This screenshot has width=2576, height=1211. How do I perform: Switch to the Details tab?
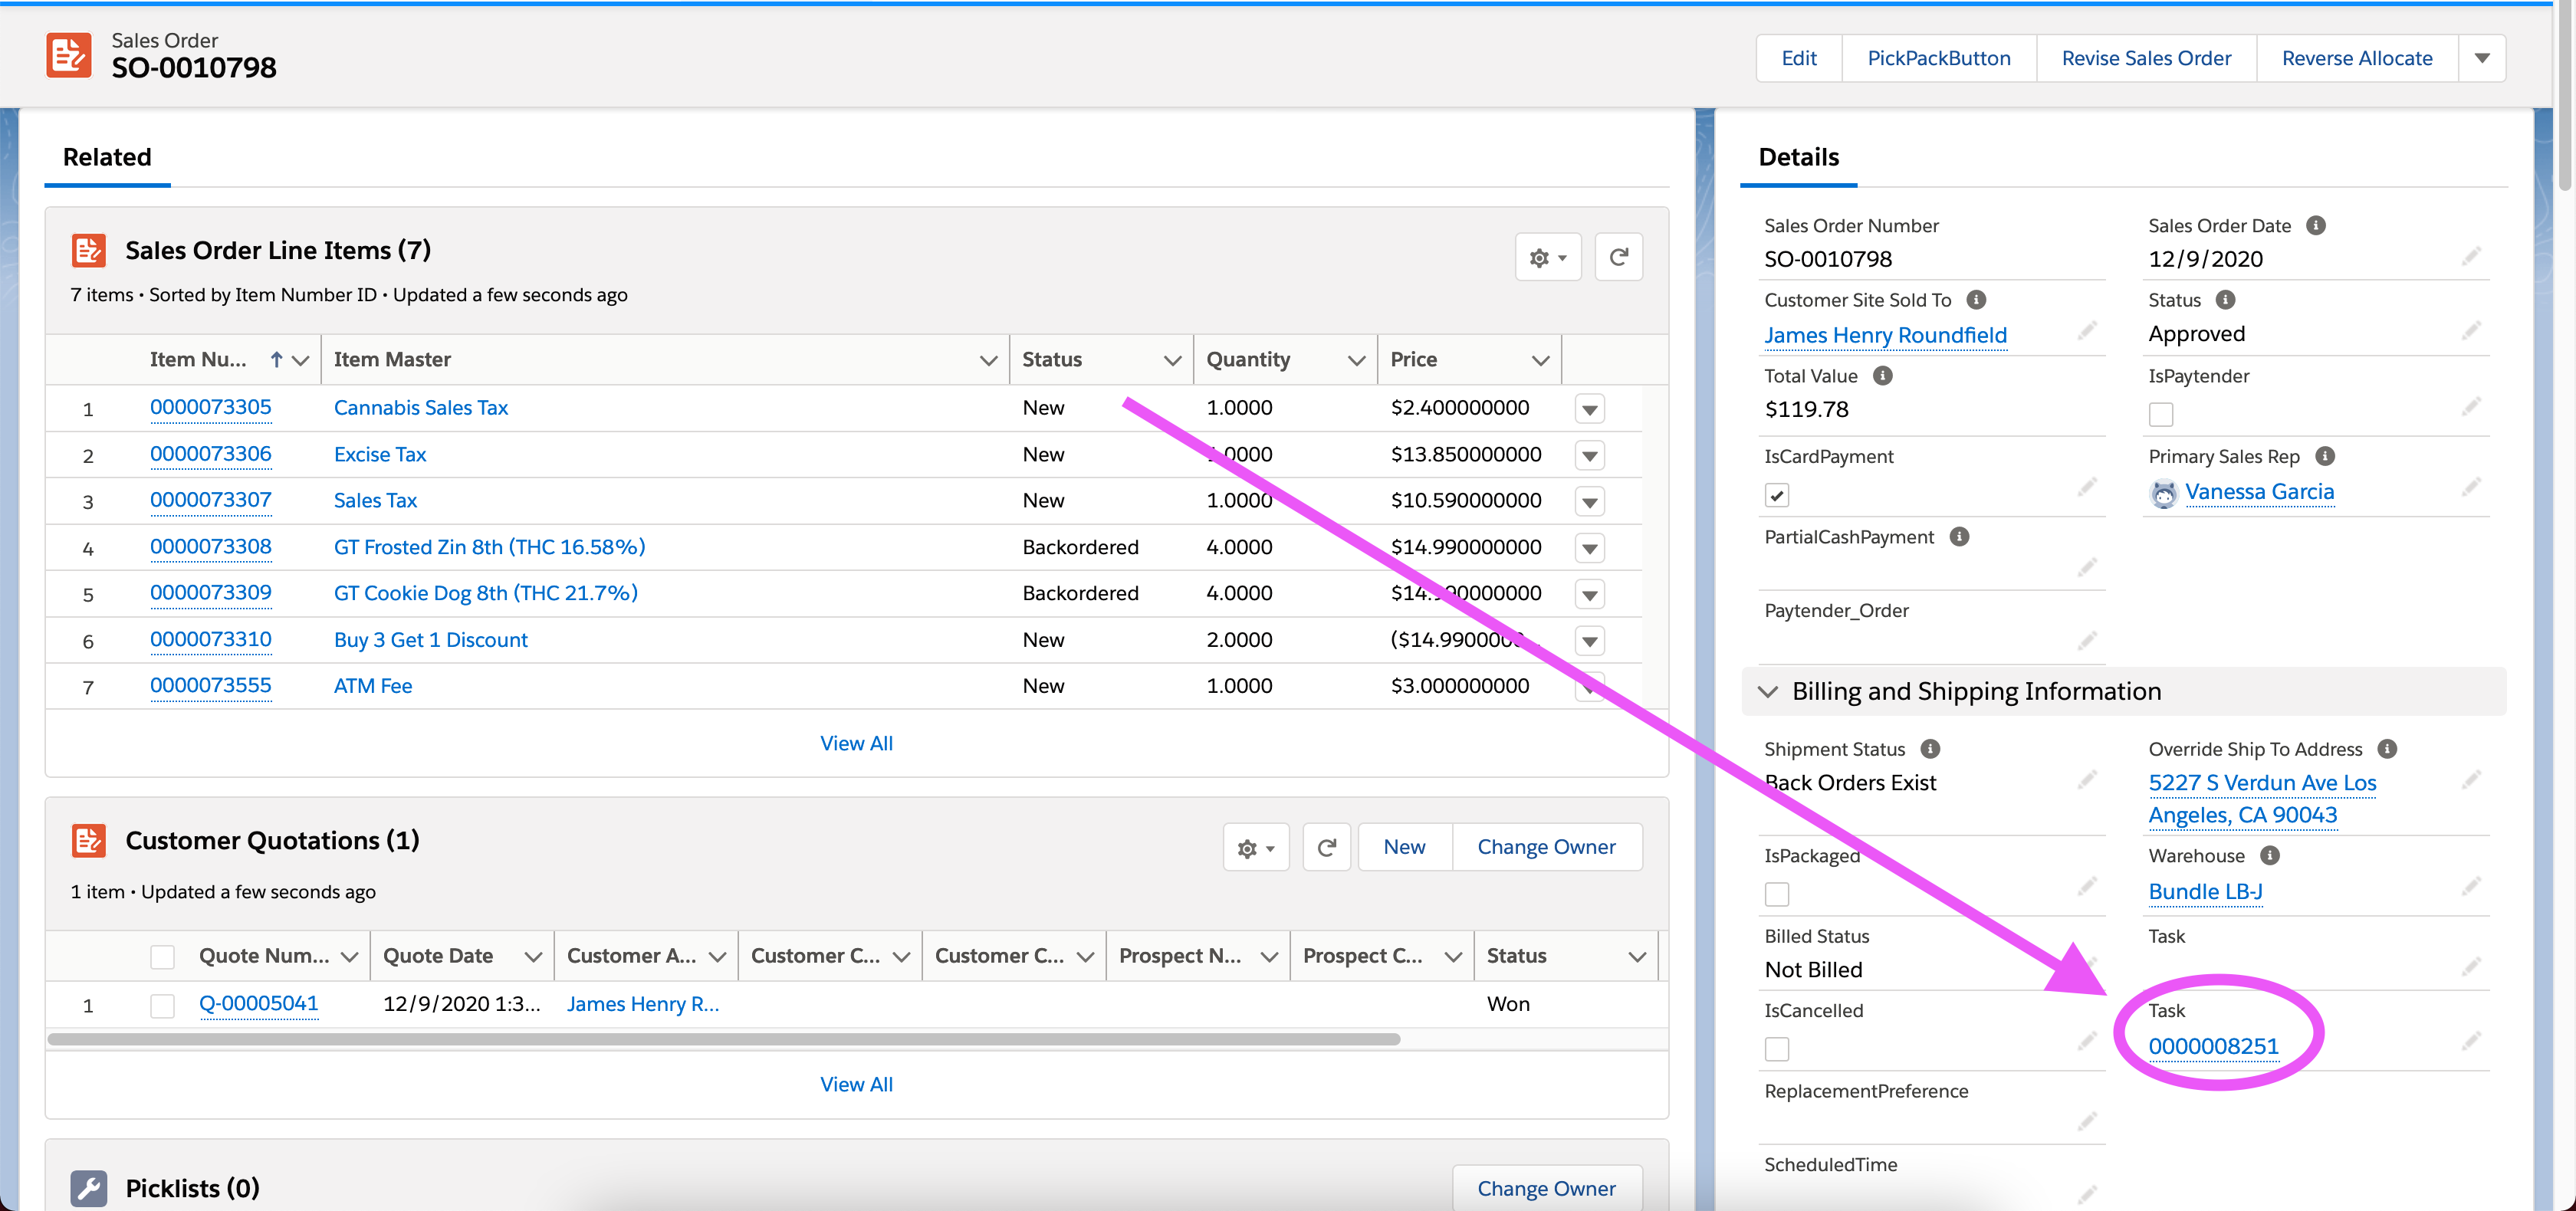click(x=1798, y=157)
